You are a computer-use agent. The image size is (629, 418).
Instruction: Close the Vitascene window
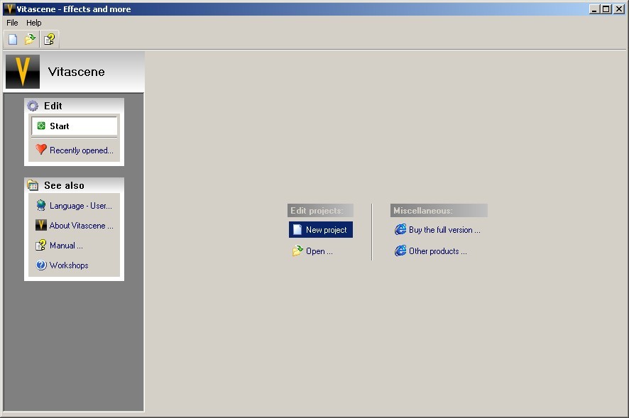(618, 9)
